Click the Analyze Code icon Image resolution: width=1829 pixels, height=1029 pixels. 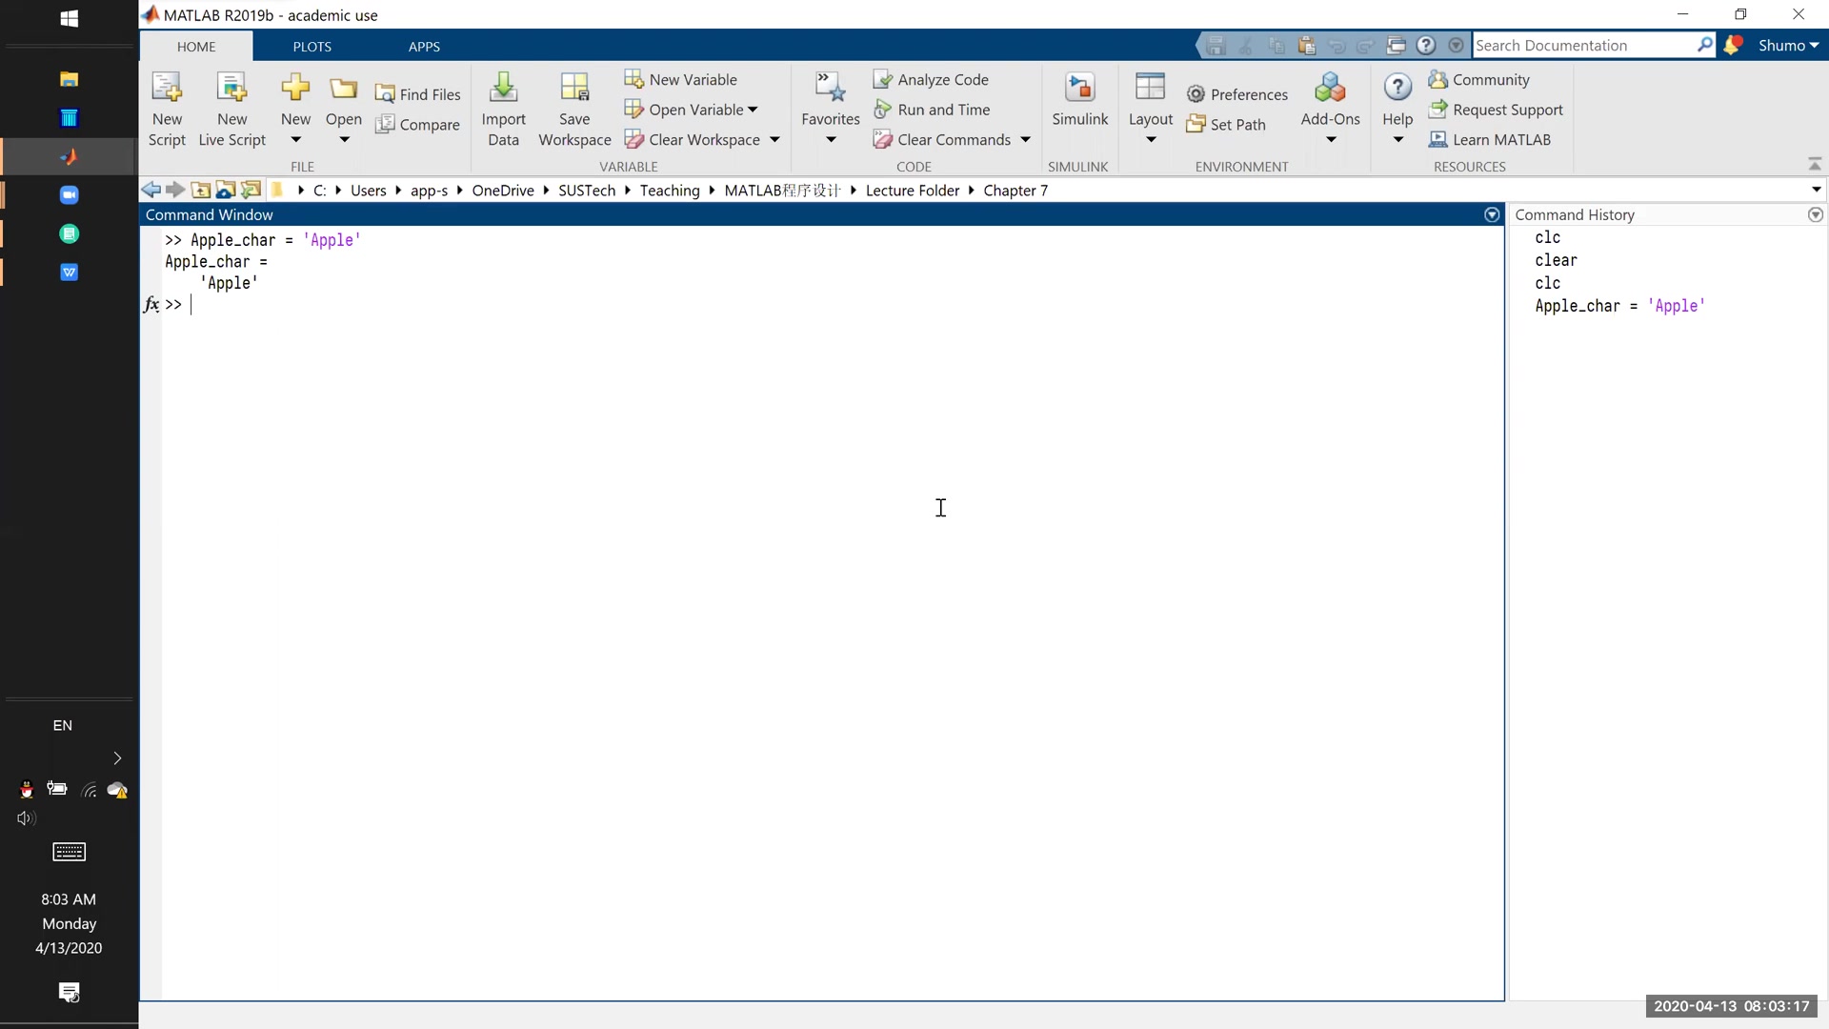[x=882, y=79]
